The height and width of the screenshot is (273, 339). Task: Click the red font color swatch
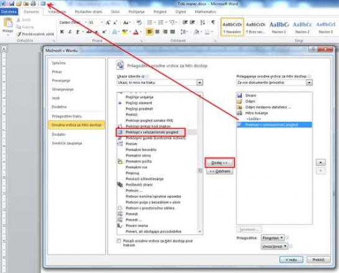136,32
